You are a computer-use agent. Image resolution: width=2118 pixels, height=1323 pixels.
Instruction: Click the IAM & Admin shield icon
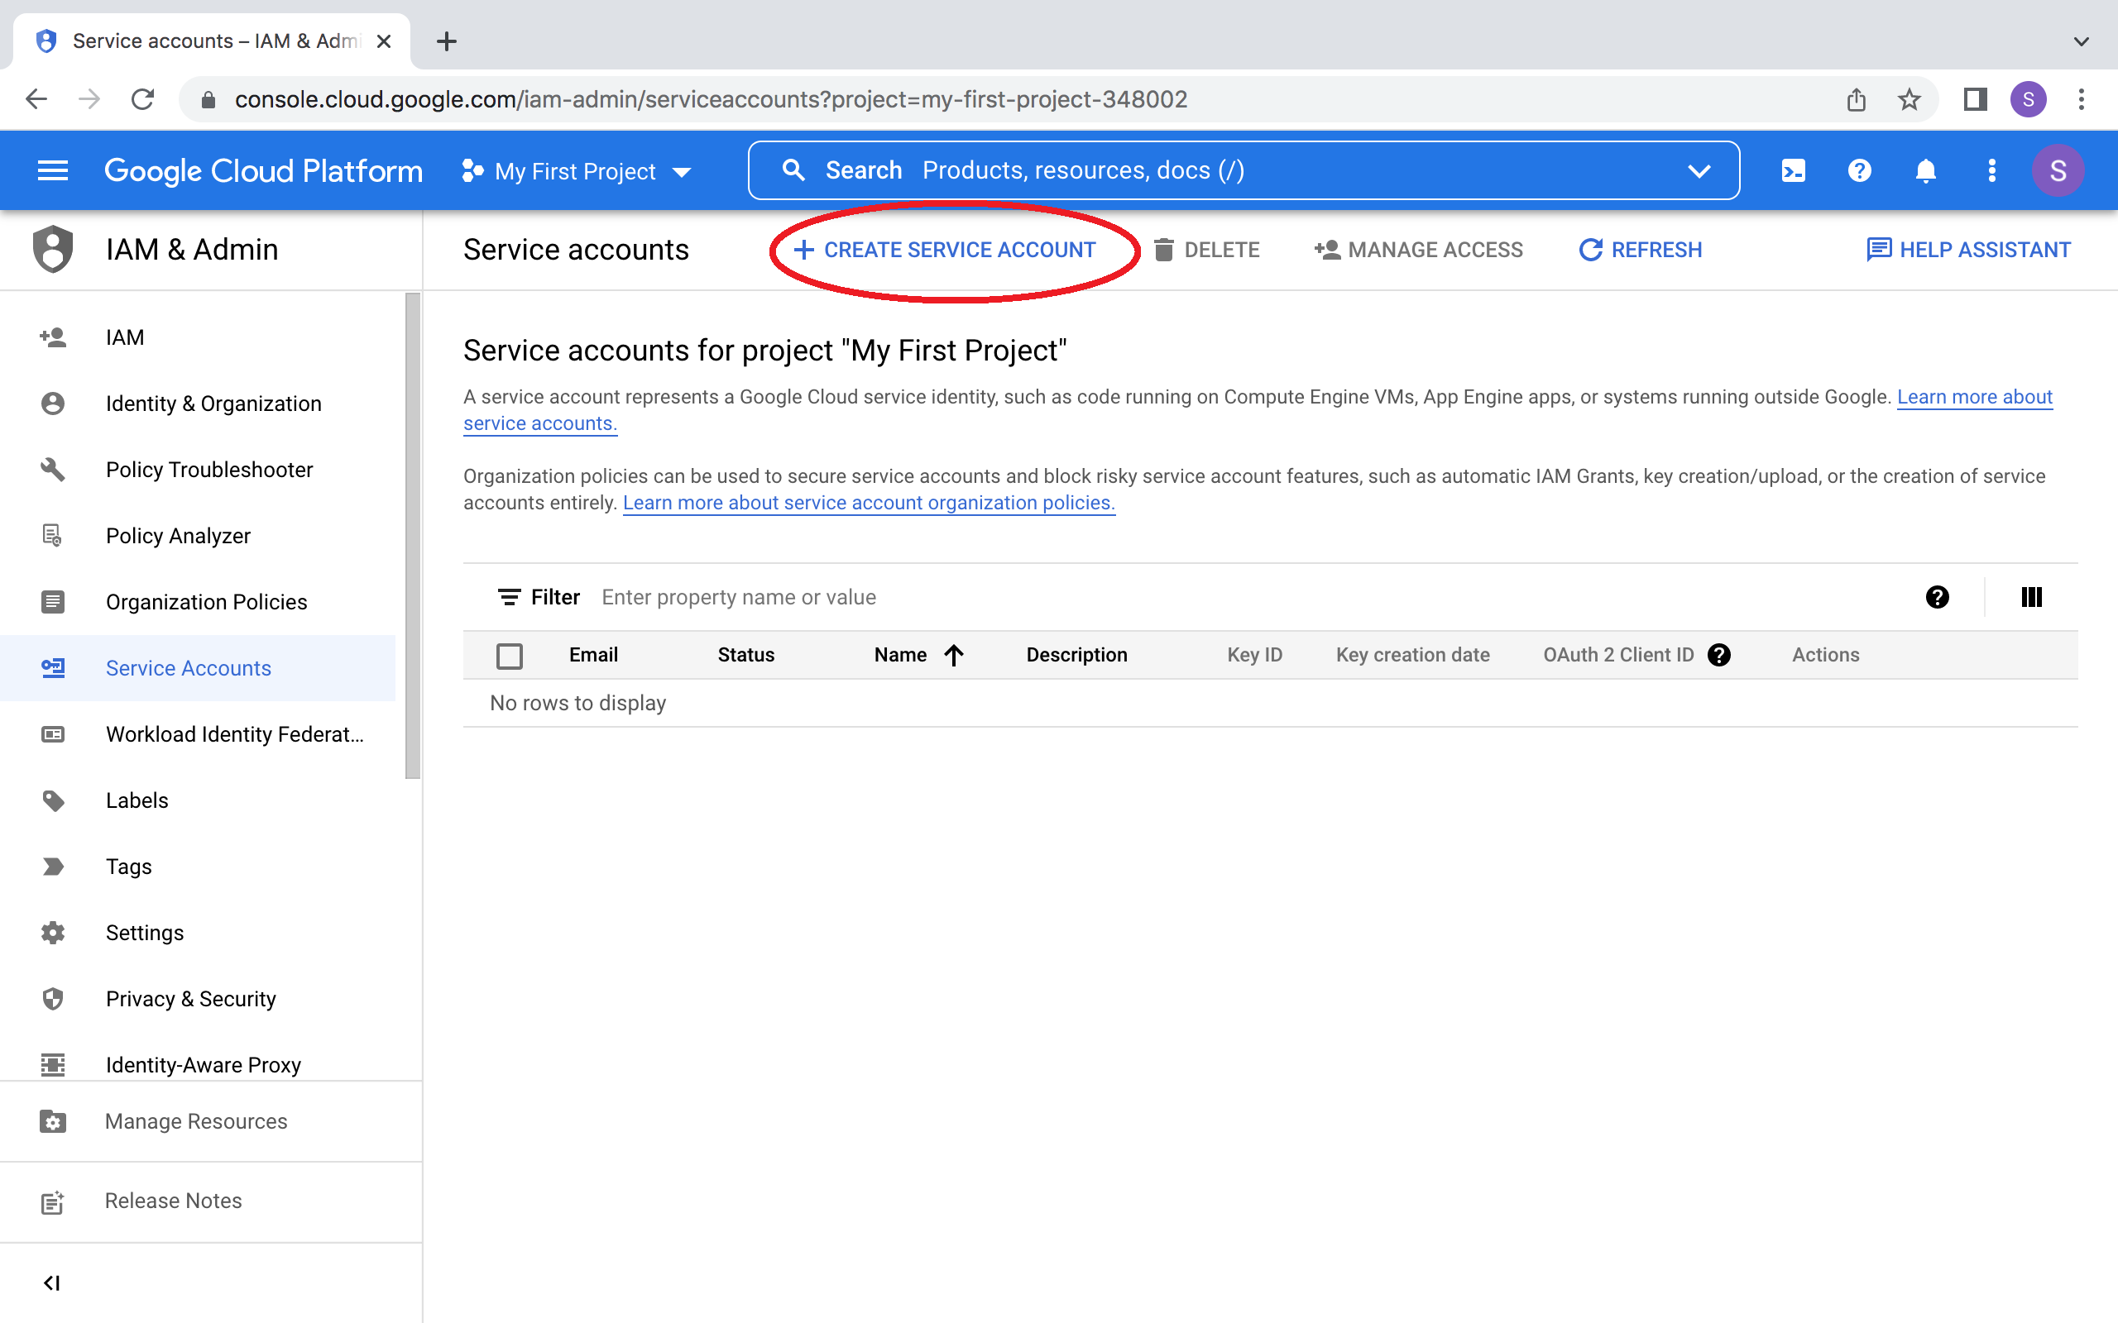point(54,248)
